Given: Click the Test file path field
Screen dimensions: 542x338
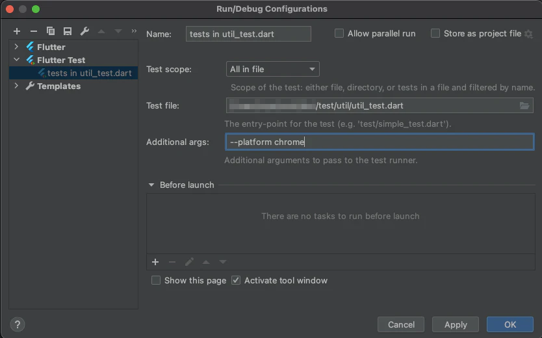Looking at the screenshot, I should point(380,105).
